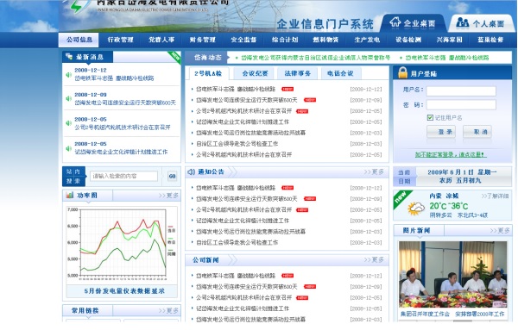Click the house icon on 企业桌面 tab
The height and width of the screenshot is (330, 518).
click(395, 22)
